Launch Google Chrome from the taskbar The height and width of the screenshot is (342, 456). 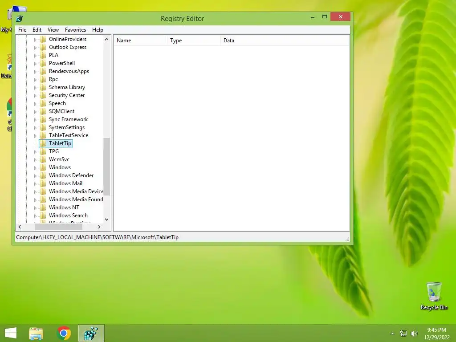[x=64, y=333]
